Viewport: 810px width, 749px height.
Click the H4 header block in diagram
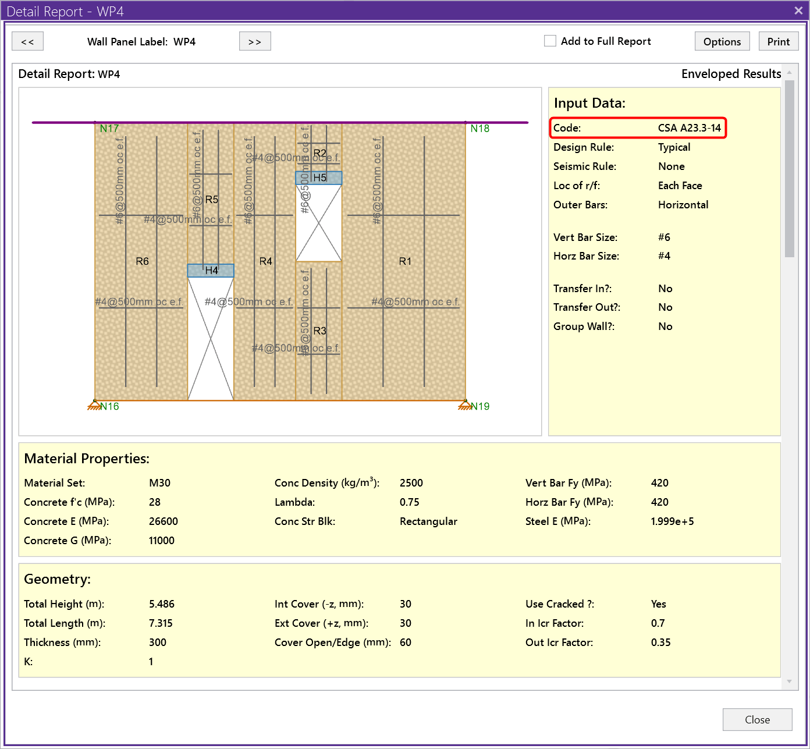tap(211, 271)
